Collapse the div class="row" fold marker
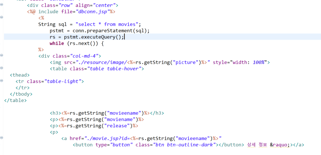The height and width of the screenshot is (155, 321). pyautogui.click(x=2, y=4)
